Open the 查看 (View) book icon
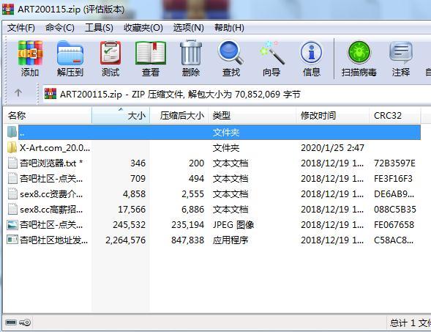 tap(151, 59)
